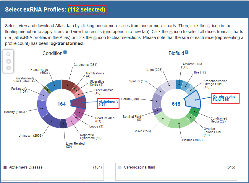The width and height of the screenshot is (249, 183).
Task: Select all slices with the plus menubar icon
Action: point(9,61)
